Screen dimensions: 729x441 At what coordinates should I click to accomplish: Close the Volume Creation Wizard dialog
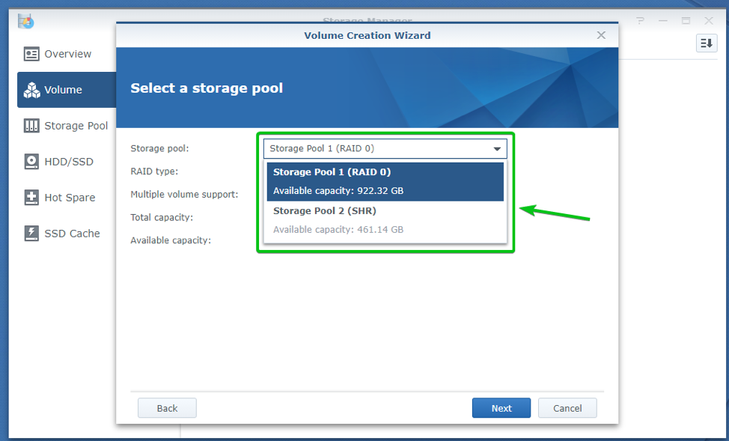[x=601, y=35]
